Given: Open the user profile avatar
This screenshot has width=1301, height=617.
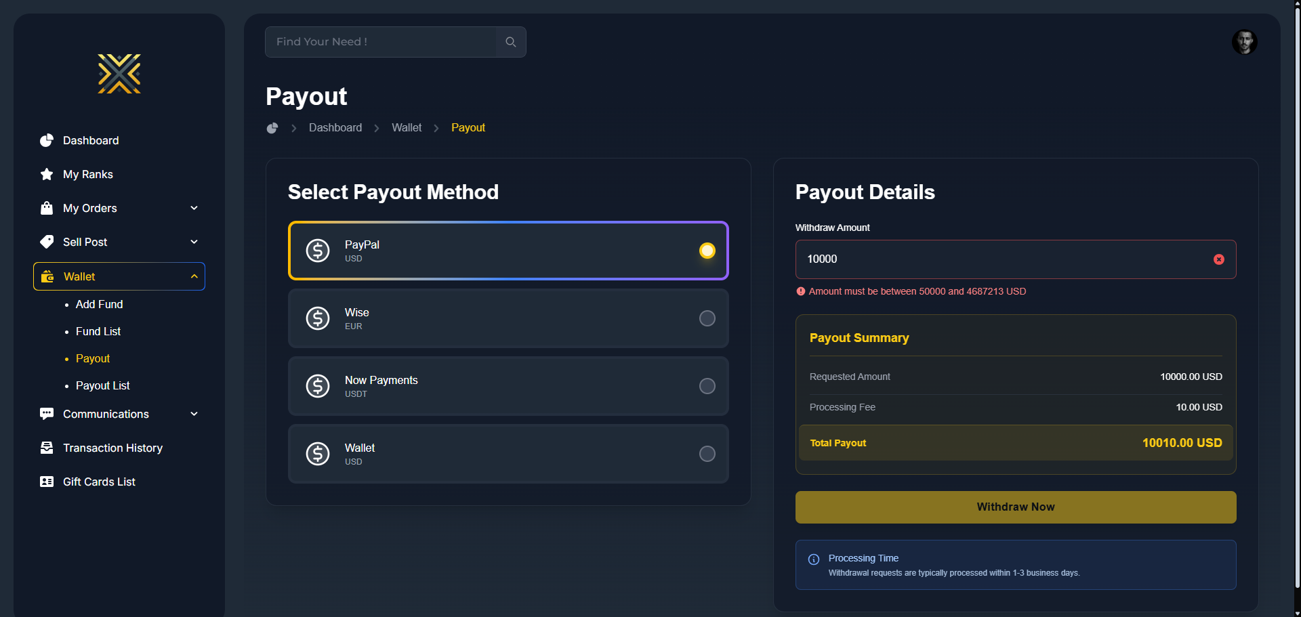Looking at the screenshot, I should click(1244, 42).
